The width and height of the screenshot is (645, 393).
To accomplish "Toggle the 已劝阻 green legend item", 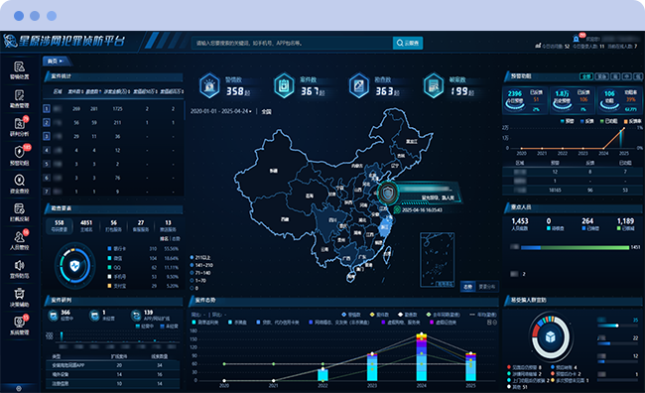I will 609,121.
